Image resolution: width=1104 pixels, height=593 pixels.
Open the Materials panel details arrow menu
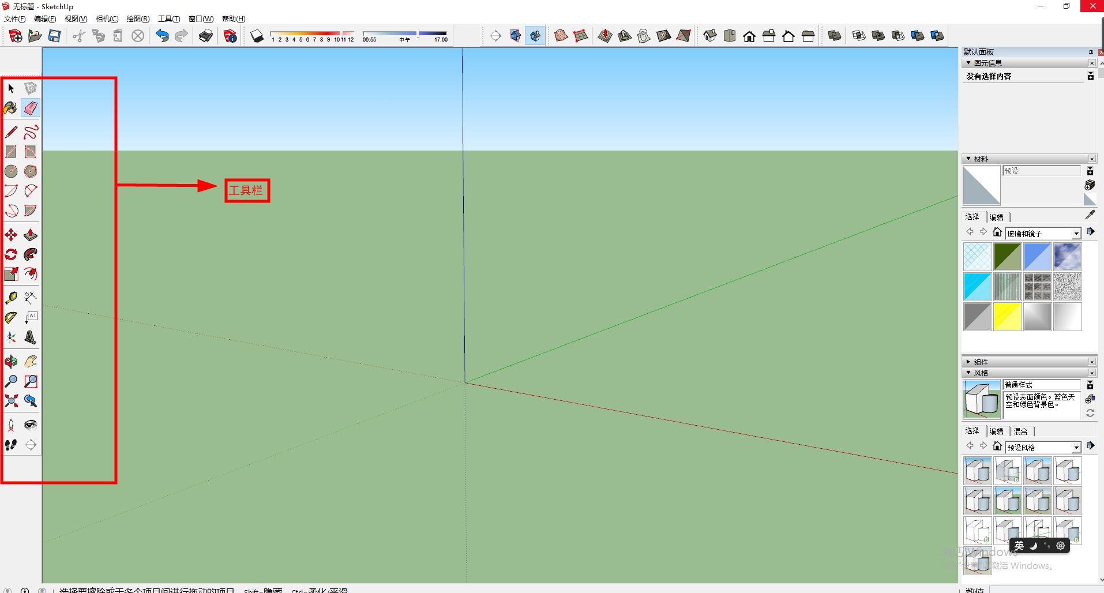tap(1091, 232)
